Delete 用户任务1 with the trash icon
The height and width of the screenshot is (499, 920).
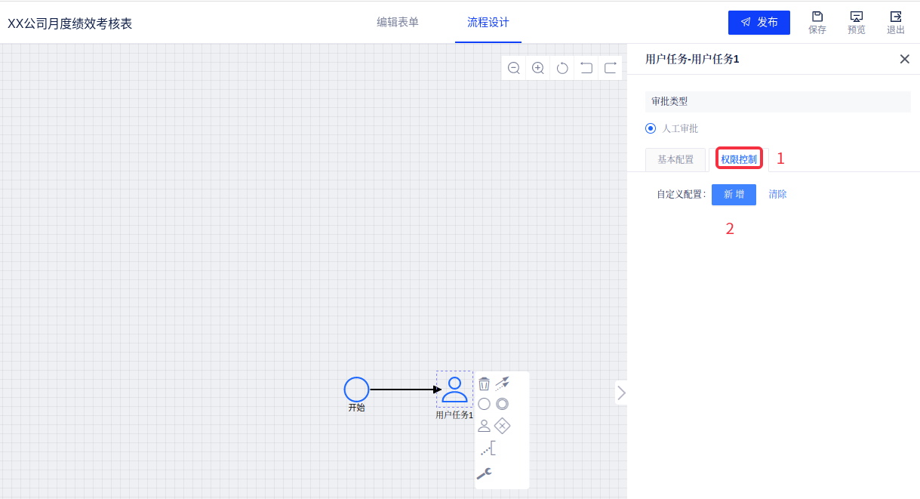tap(485, 383)
